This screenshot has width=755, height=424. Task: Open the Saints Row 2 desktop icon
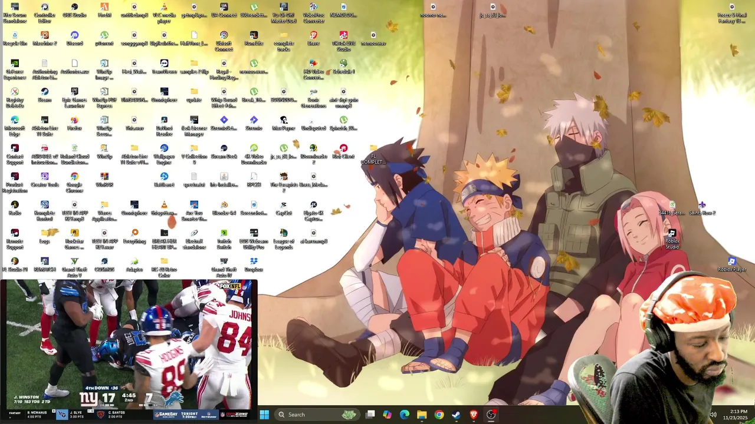tap(702, 208)
